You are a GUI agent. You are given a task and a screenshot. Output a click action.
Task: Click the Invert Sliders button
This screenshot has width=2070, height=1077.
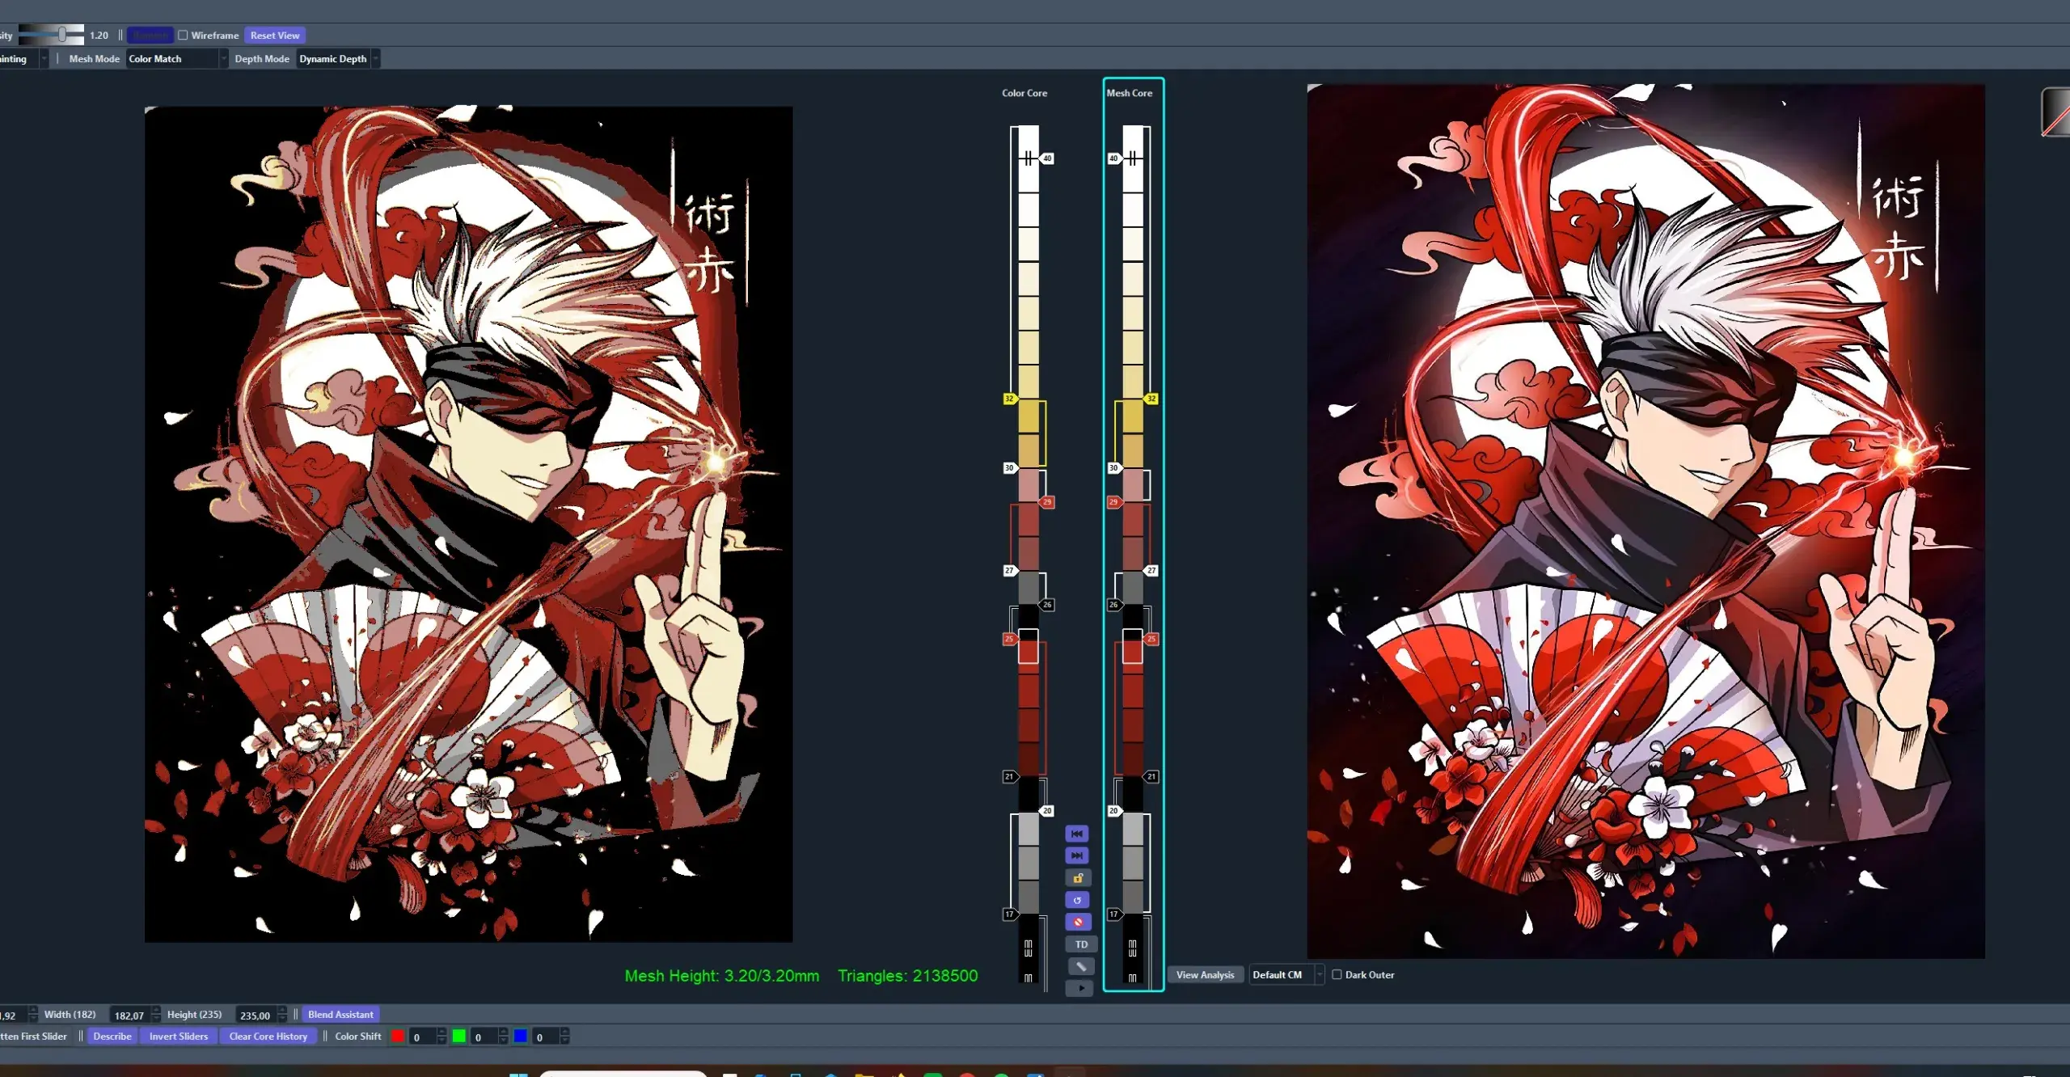coord(179,1037)
